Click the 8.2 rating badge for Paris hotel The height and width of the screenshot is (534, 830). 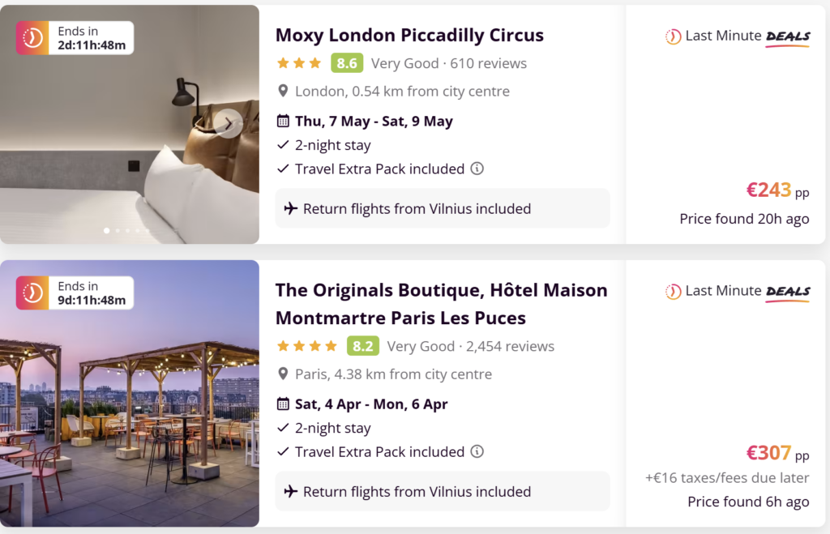[362, 346]
